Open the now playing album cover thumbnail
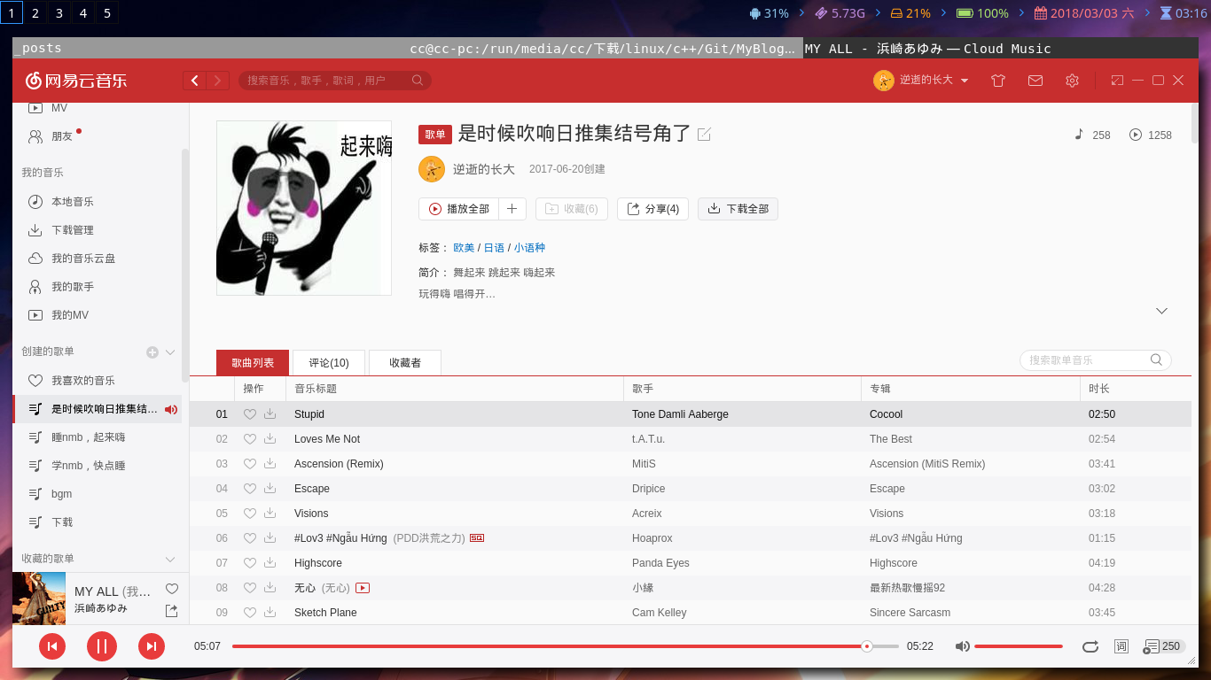 point(39,598)
